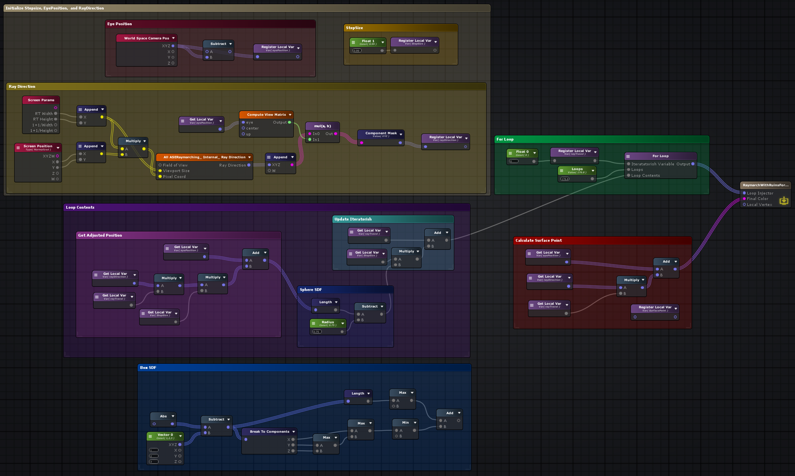Open World Space Camera Pos node dropdown

pyautogui.click(x=173, y=38)
